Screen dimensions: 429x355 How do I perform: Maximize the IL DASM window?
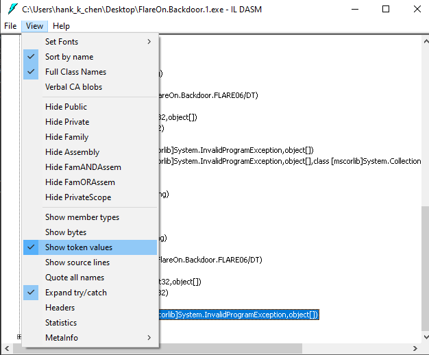tap(386, 10)
